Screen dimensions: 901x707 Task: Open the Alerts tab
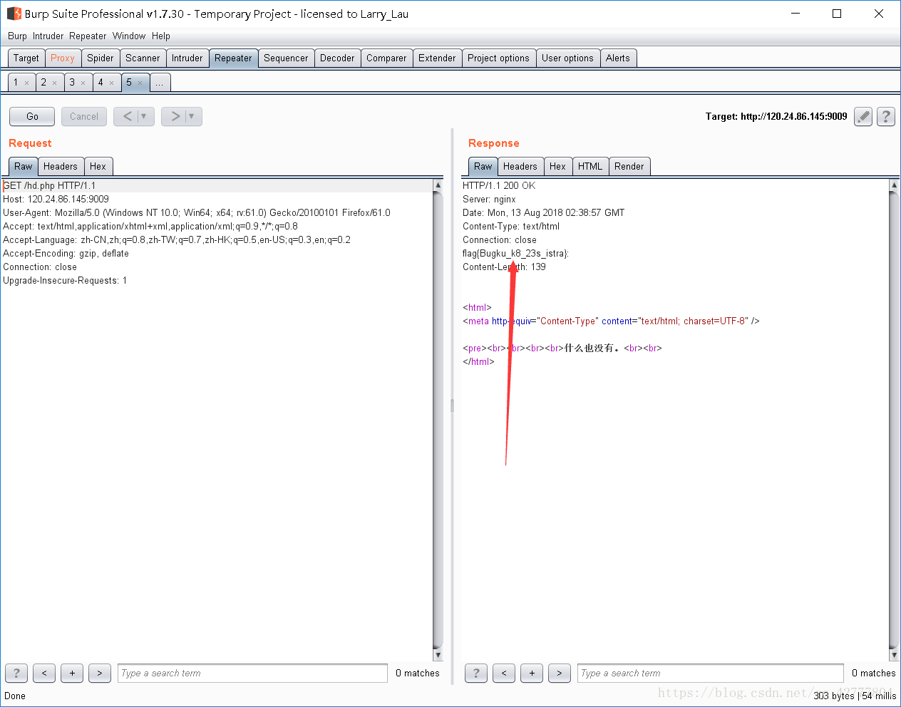[x=618, y=58]
